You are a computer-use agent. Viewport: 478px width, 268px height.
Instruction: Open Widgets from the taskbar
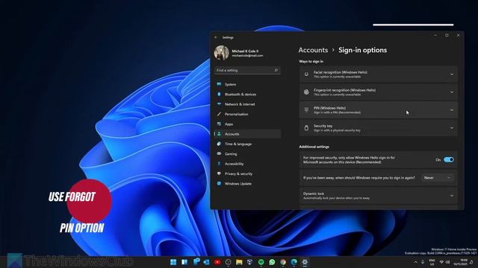(184, 262)
